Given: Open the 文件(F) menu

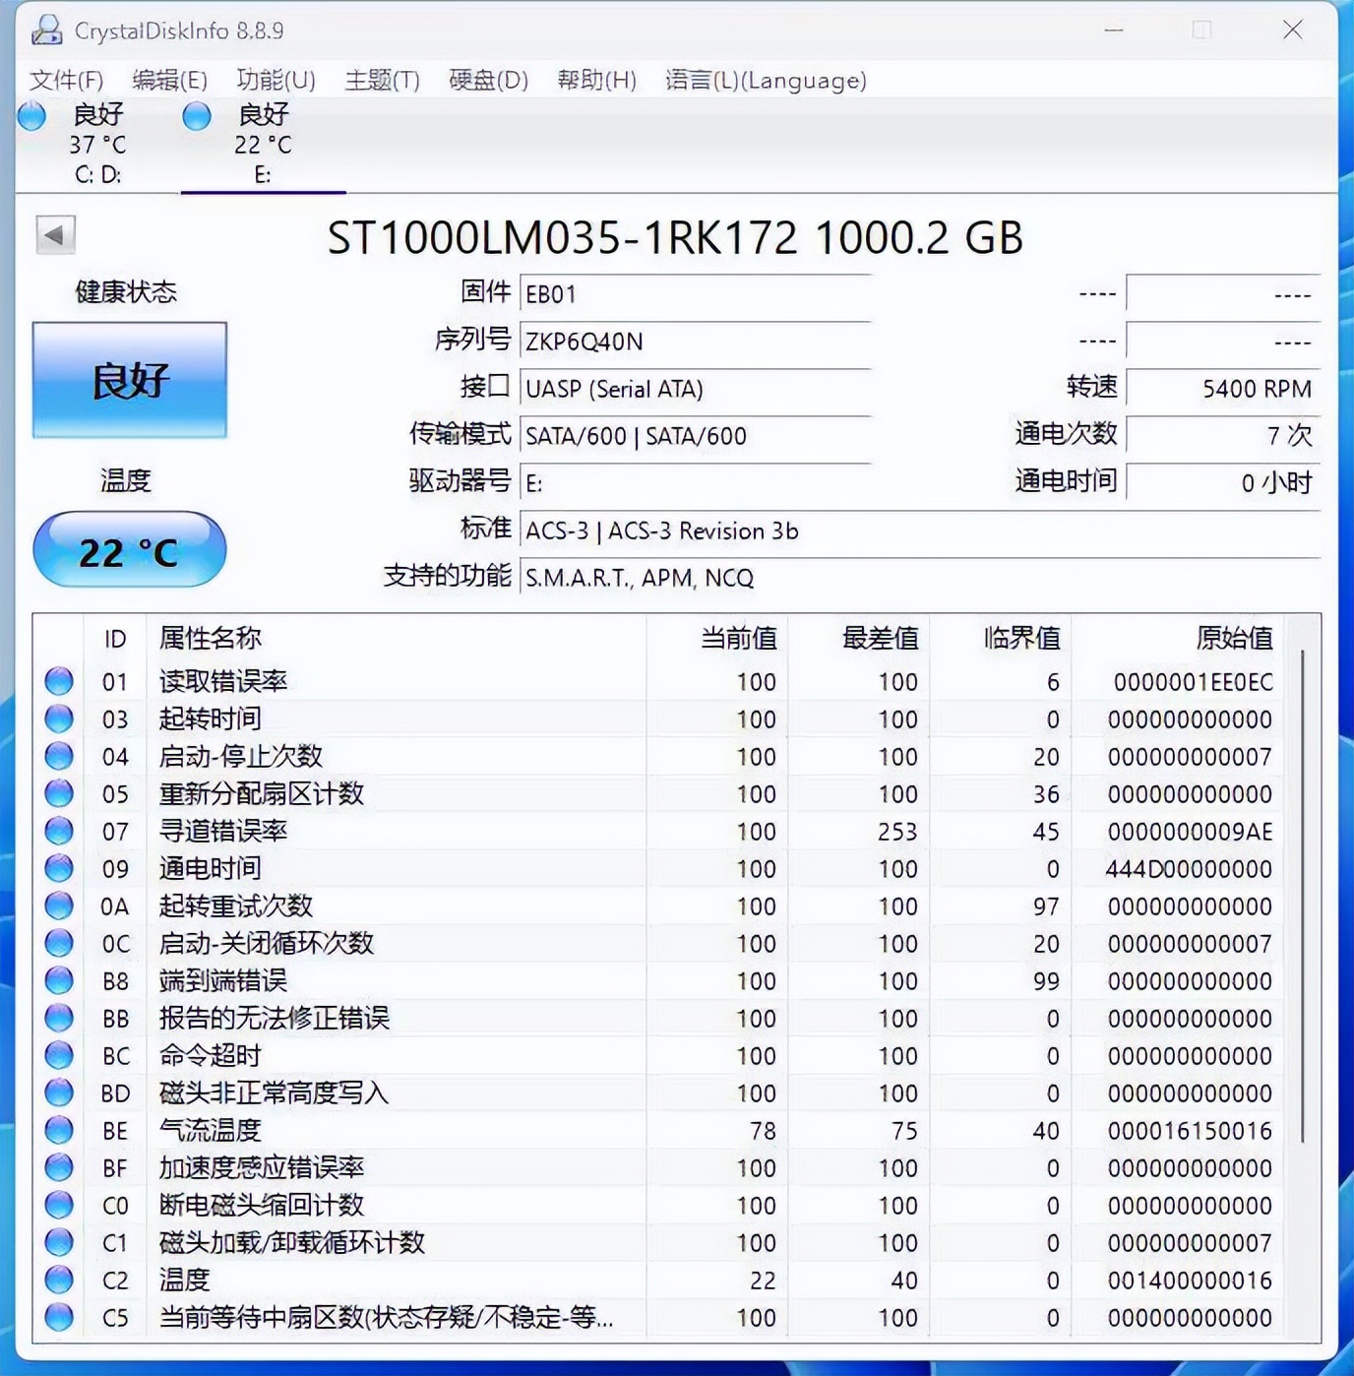Looking at the screenshot, I should pos(67,80).
